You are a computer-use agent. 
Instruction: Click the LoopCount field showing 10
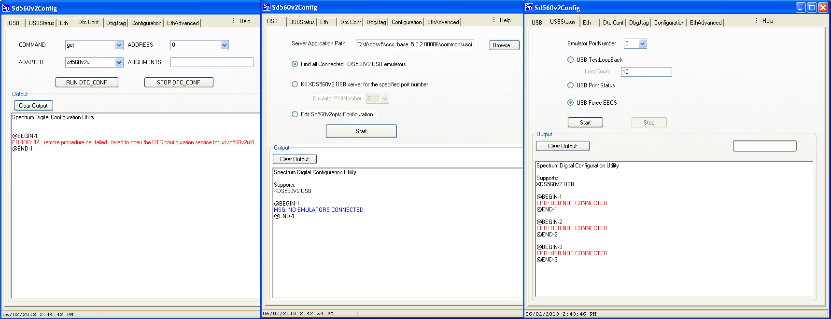[x=646, y=72]
